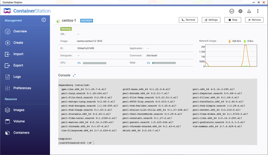Click 'Dependency Installed:' console line
Viewport: 268px width, 155px height.
(x=74, y=85)
